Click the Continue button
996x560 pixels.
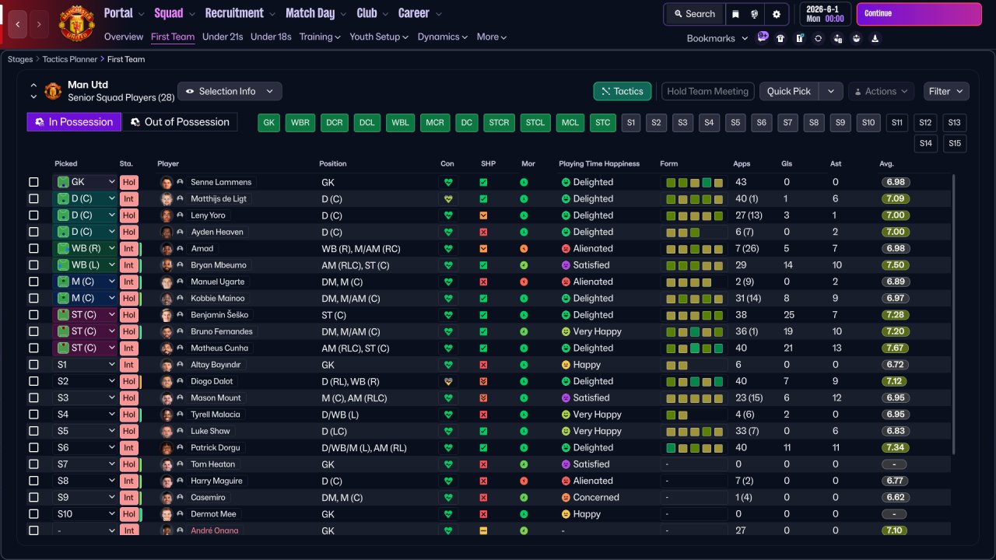(x=919, y=14)
